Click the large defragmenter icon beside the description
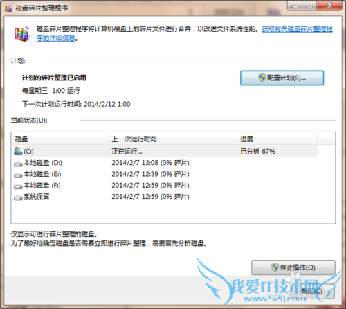The width and height of the screenshot is (346, 309). pos(22,34)
